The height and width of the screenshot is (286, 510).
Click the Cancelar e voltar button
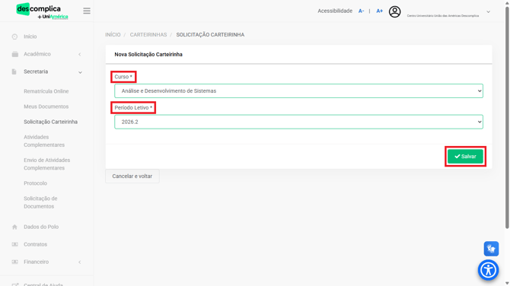tap(132, 176)
